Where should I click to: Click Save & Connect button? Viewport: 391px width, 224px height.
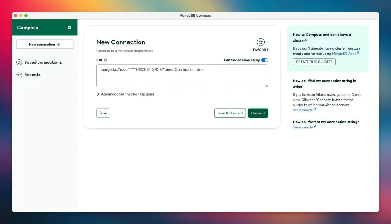[230, 113]
